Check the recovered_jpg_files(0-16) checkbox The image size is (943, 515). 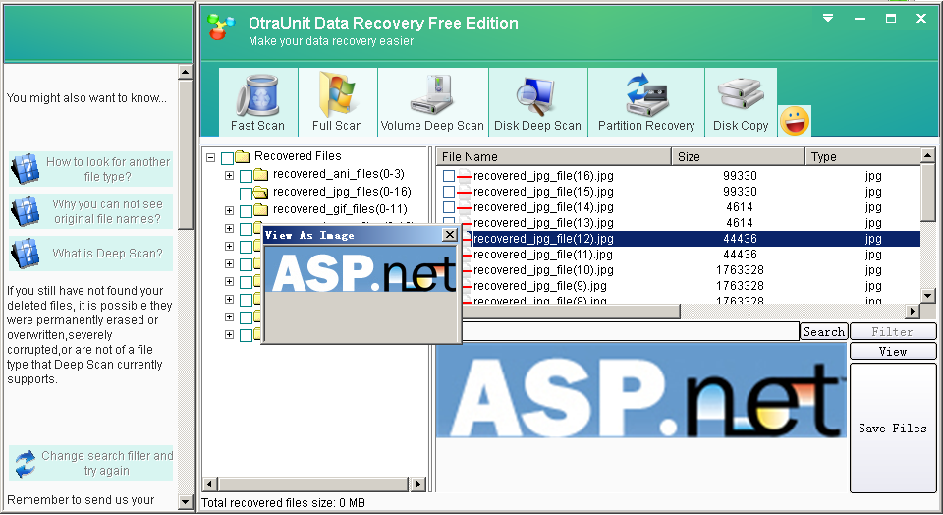pyautogui.click(x=246, y=194)
